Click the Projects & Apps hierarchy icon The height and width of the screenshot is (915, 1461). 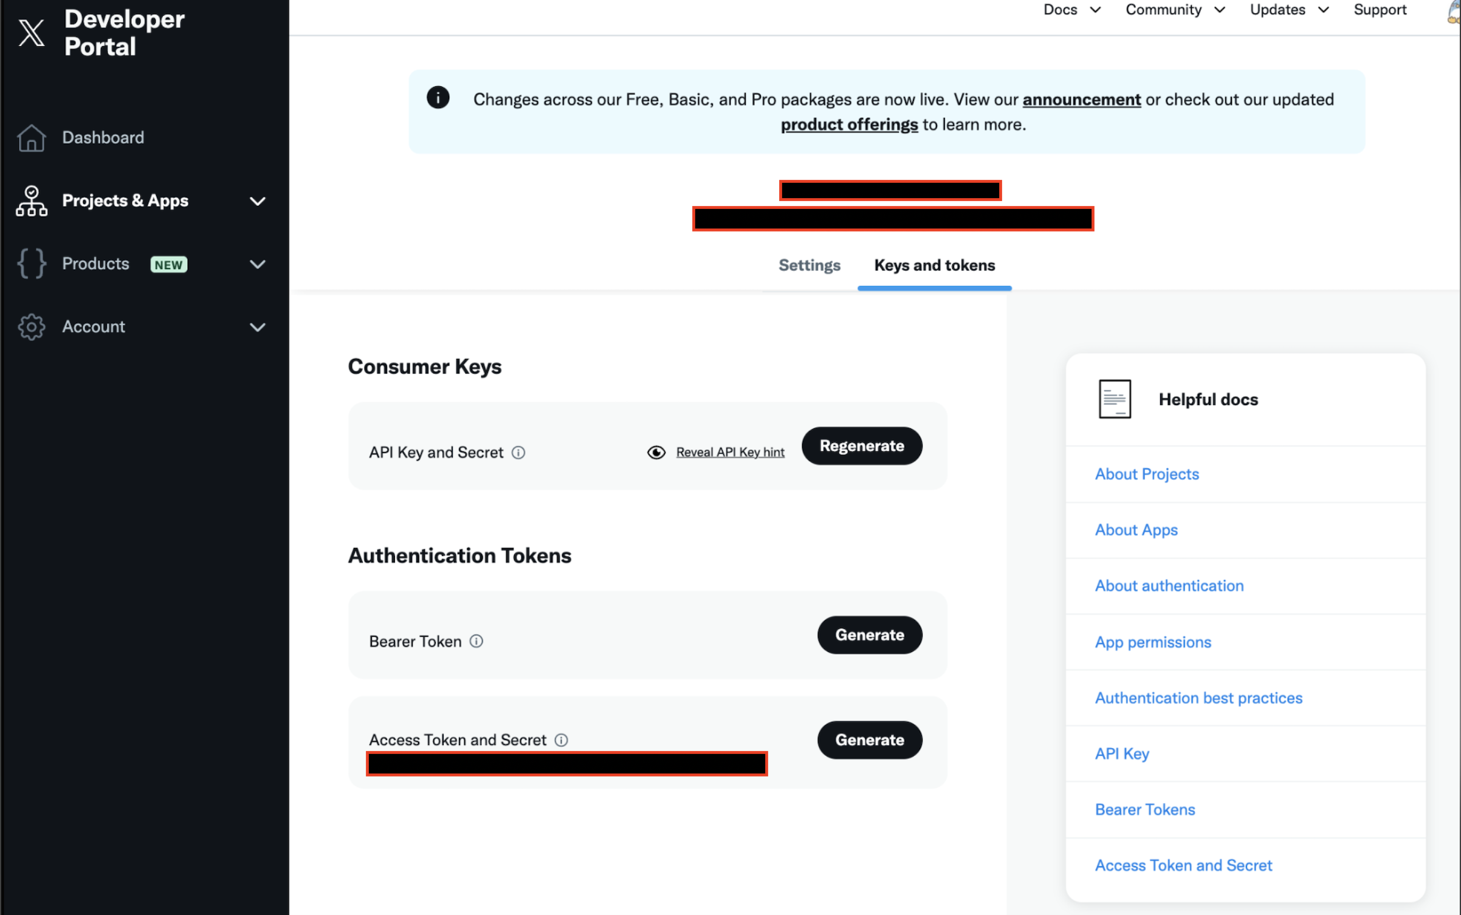point(32,201)
